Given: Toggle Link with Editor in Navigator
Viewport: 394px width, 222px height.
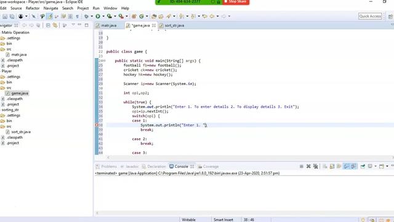Looking at the screenshot, I should tap(55, 25).
